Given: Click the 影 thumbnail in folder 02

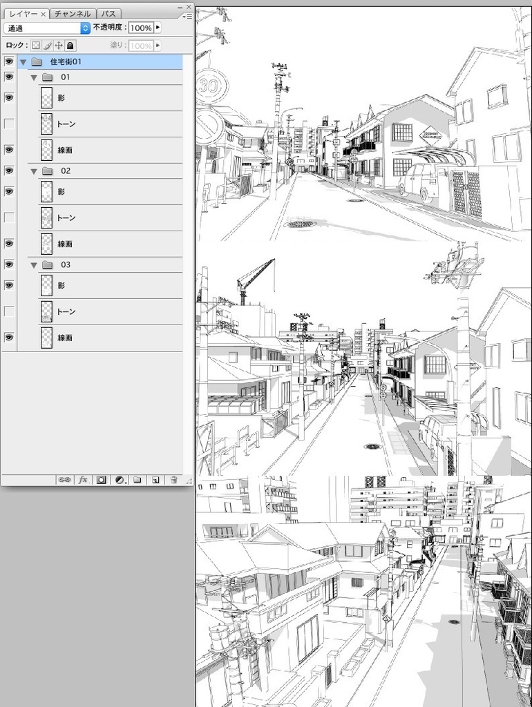Looking at the screenshot, I should point(46,192).
